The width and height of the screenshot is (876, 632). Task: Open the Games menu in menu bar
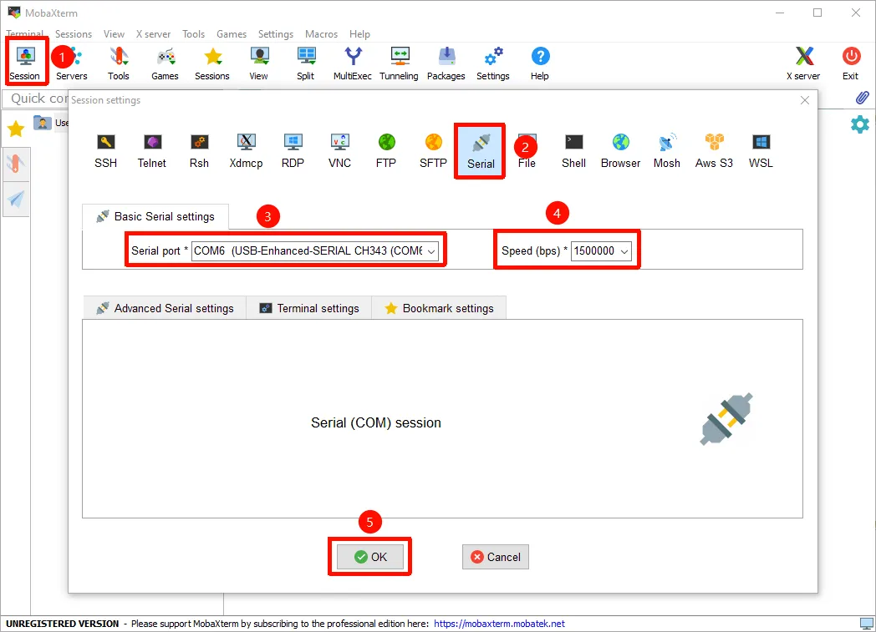232,34
